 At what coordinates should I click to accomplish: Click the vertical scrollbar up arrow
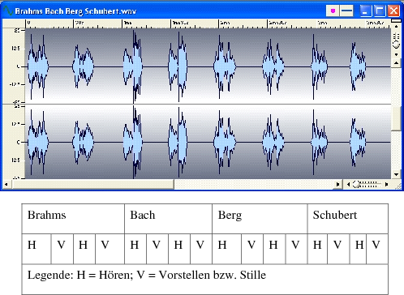[x=396, y=63]
